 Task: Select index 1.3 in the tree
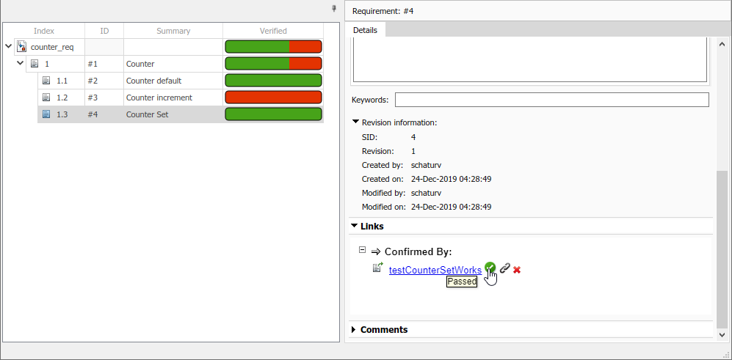tap(62, 114)
